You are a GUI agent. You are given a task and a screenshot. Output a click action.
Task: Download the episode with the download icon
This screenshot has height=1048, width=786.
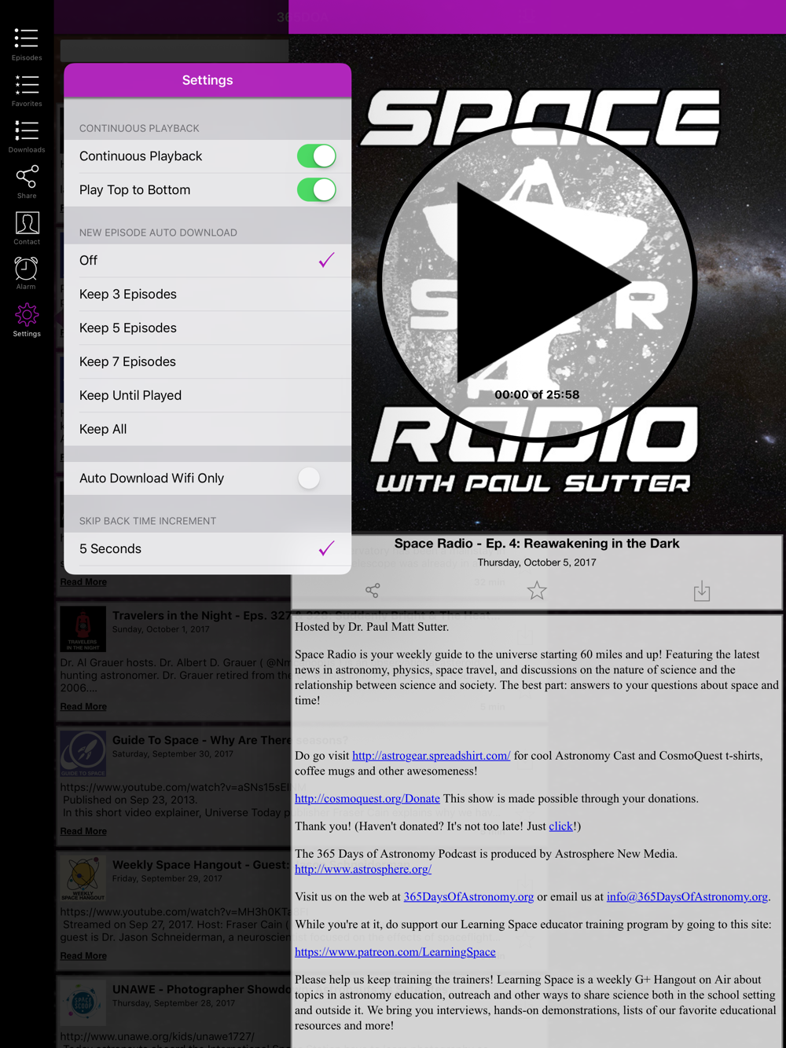[x=702, y=591]
